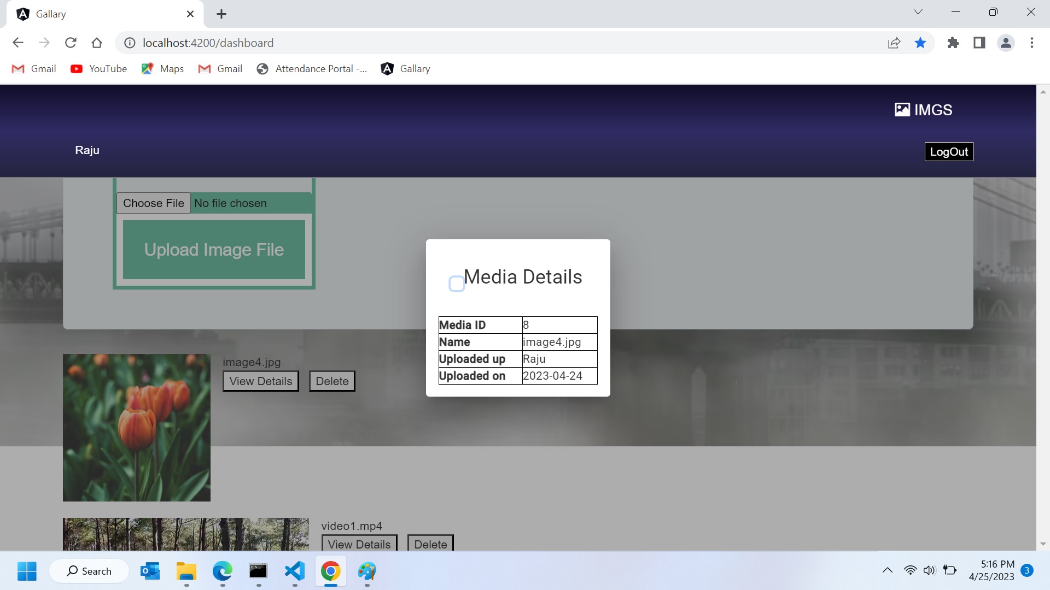Open the forest video thumbnail
This screenshot has width=1050, height=590.
click(x=186, y=534)
